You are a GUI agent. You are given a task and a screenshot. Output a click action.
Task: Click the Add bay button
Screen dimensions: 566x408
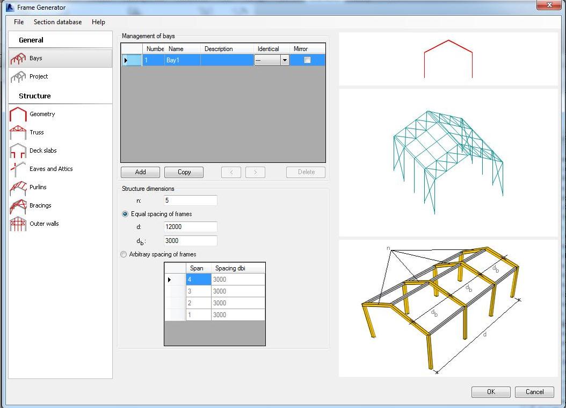coord(140,172)
